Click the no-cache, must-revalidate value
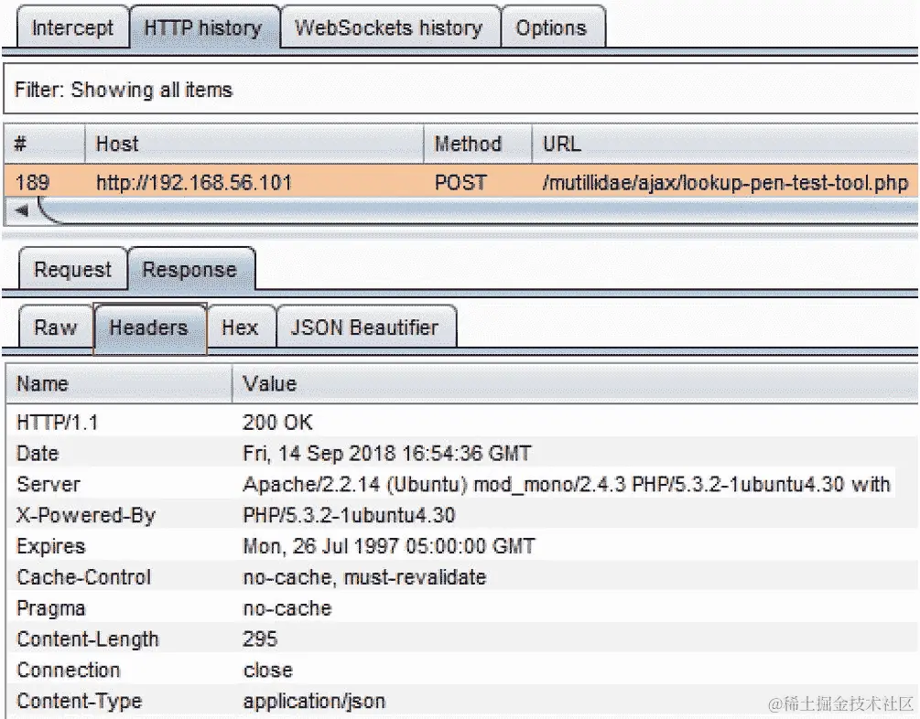Viewport: 920px width, 719px height. [364, 577]
